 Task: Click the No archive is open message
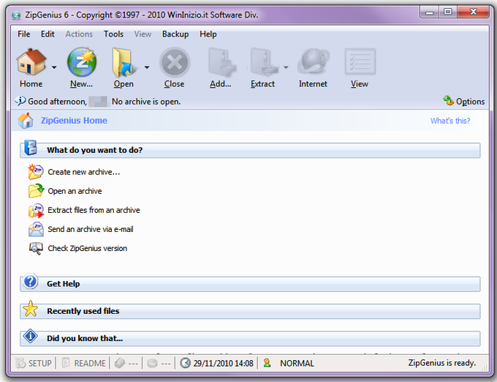pos(146,102)
